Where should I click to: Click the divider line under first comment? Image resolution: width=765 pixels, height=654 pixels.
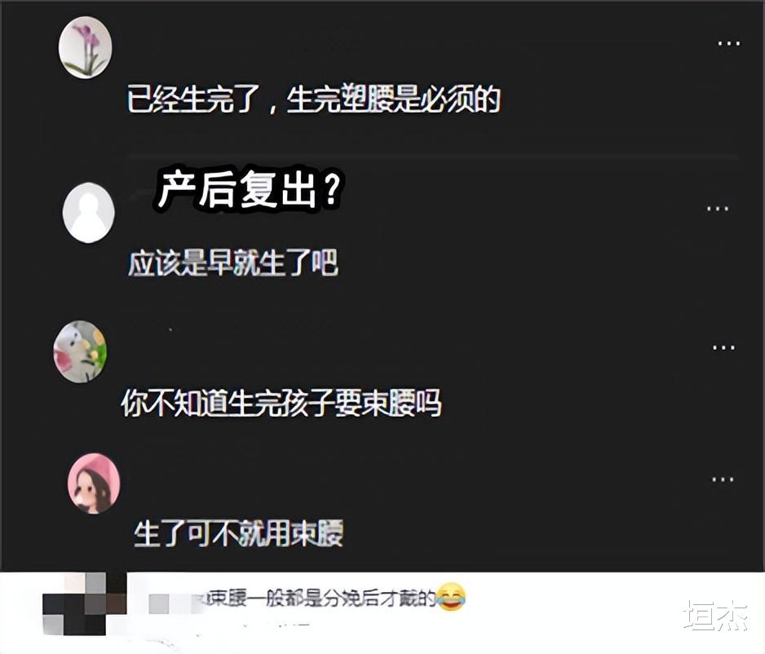434,156
